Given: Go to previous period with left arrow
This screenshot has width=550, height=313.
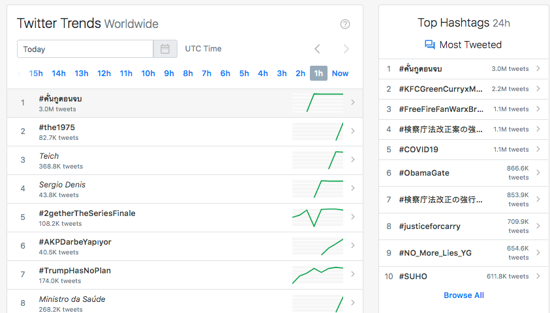Looking at the screenshot, I should 318,49.
